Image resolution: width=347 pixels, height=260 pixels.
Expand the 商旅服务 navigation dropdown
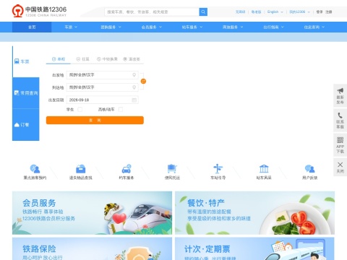point(233,27)
